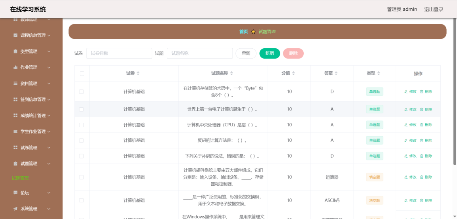Screen dimensions: 457x219
Task: Click 退出登录 to log out
Action: pyautogui.click(x=434, y=10)
